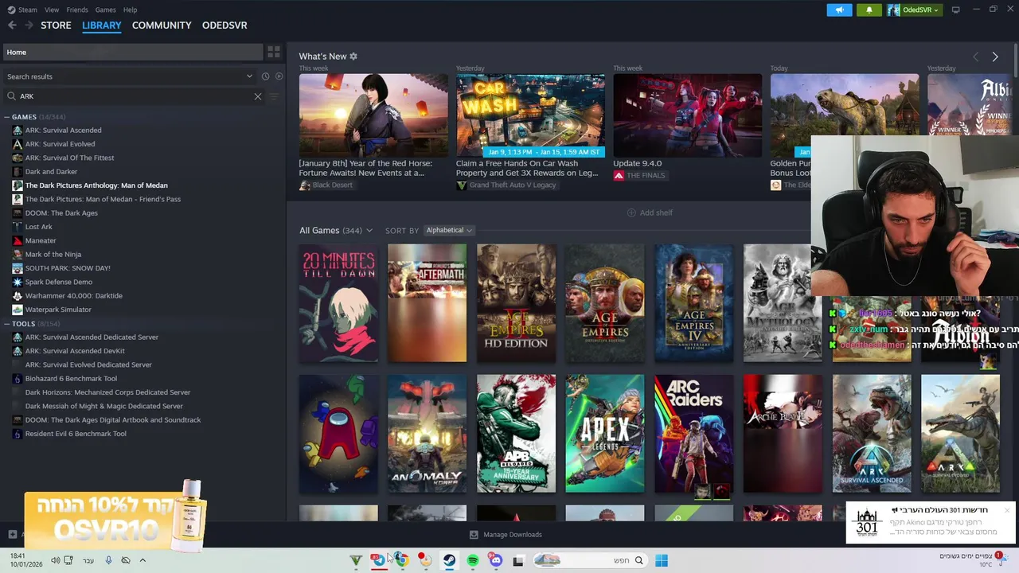Select Resident Evil 6 Benchmark Tool
The image size is (1019, 573).
click(x=76, y=434)
